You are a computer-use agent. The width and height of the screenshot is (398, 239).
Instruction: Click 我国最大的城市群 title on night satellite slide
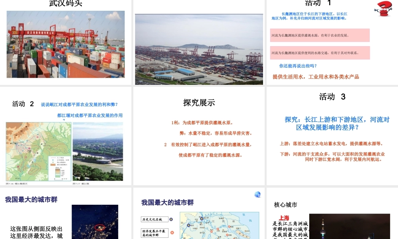pos(31,200)
